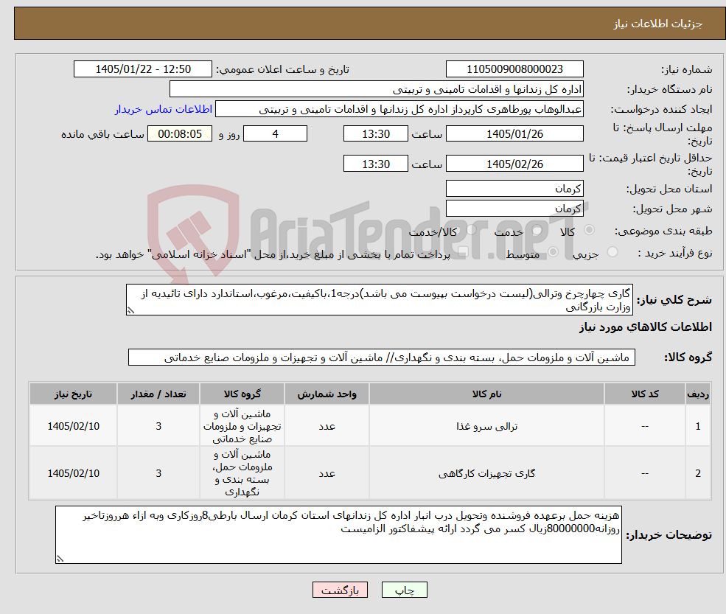Viewport: 726px width, 614px height.
Task: Click the شماره نیاز field 1105009008000023
Action: [x=514, y=69]
